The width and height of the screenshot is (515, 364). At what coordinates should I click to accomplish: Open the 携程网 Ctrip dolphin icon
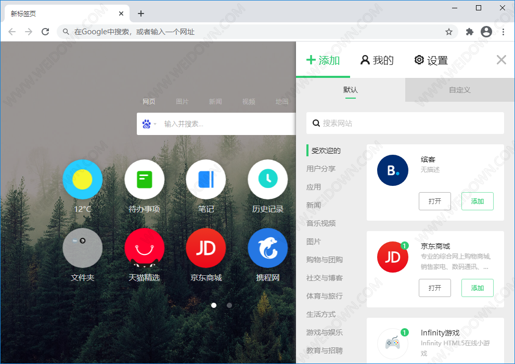(267, 248)
